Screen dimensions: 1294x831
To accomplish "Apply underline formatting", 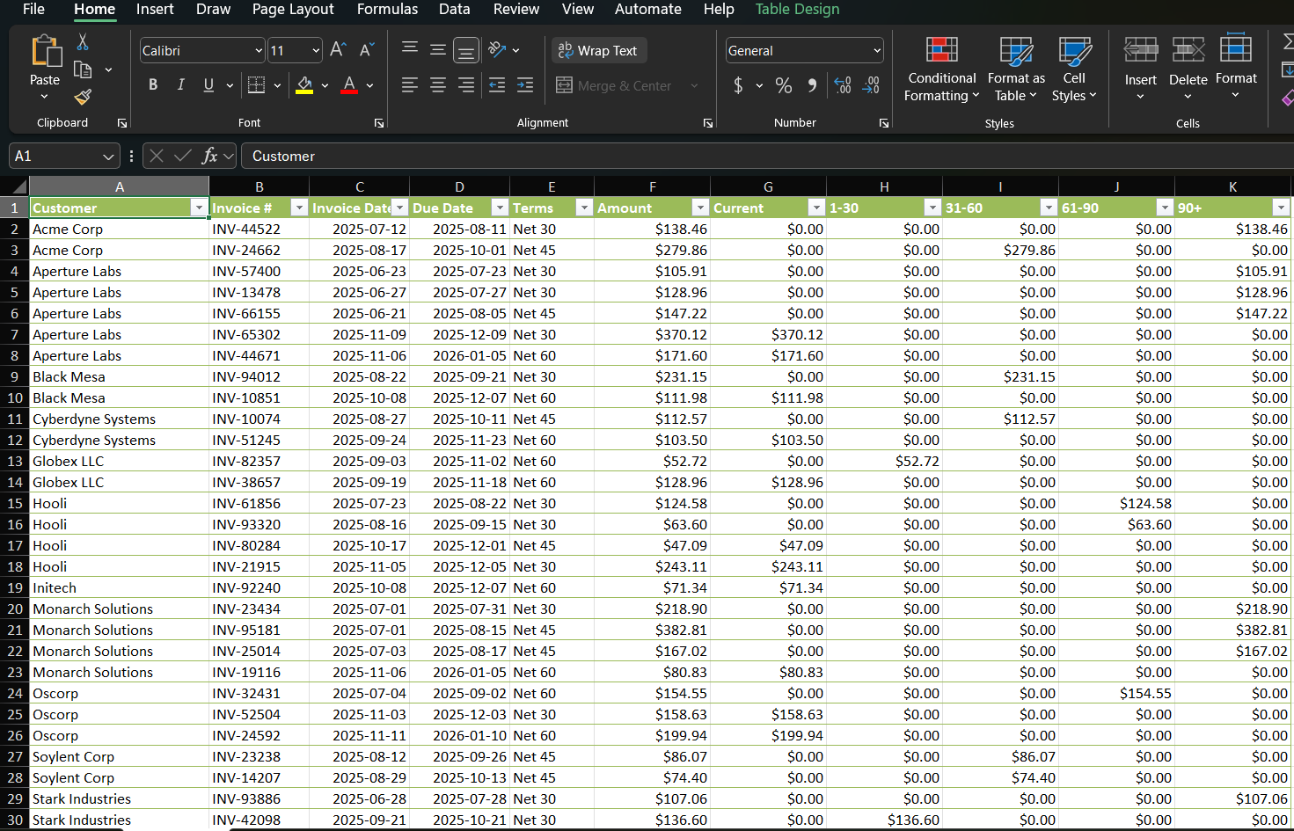I will point(208,84).
